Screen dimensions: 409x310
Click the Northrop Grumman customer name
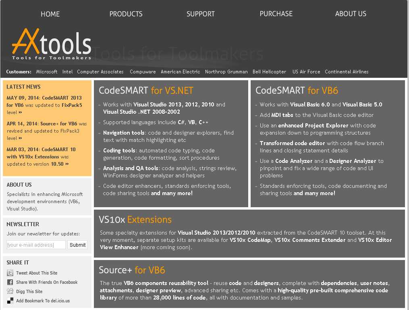pos(226,71)
